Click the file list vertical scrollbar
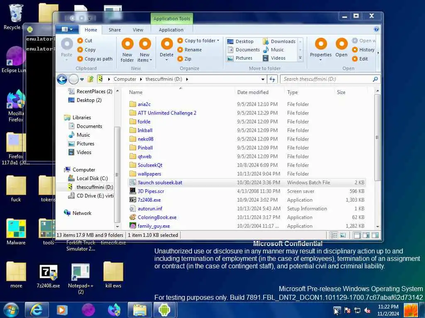425x318 pixels. (377, 137)
